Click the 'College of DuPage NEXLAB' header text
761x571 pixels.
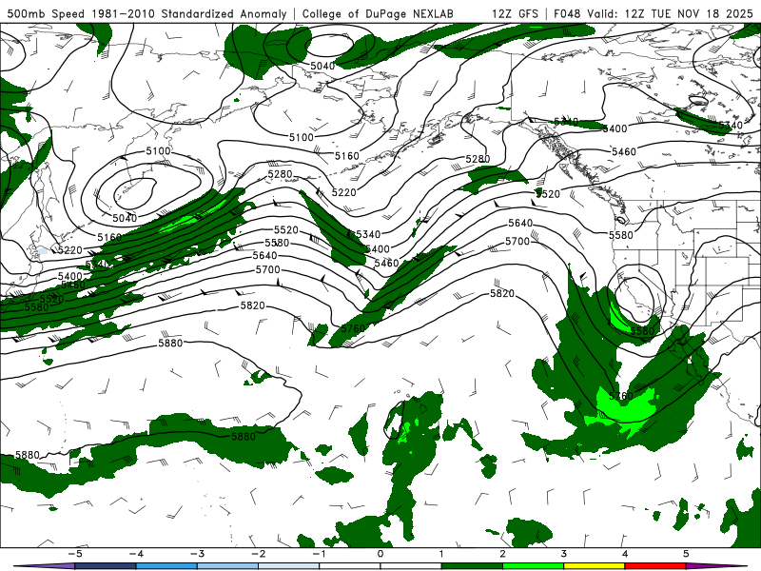tap(378, 13)
